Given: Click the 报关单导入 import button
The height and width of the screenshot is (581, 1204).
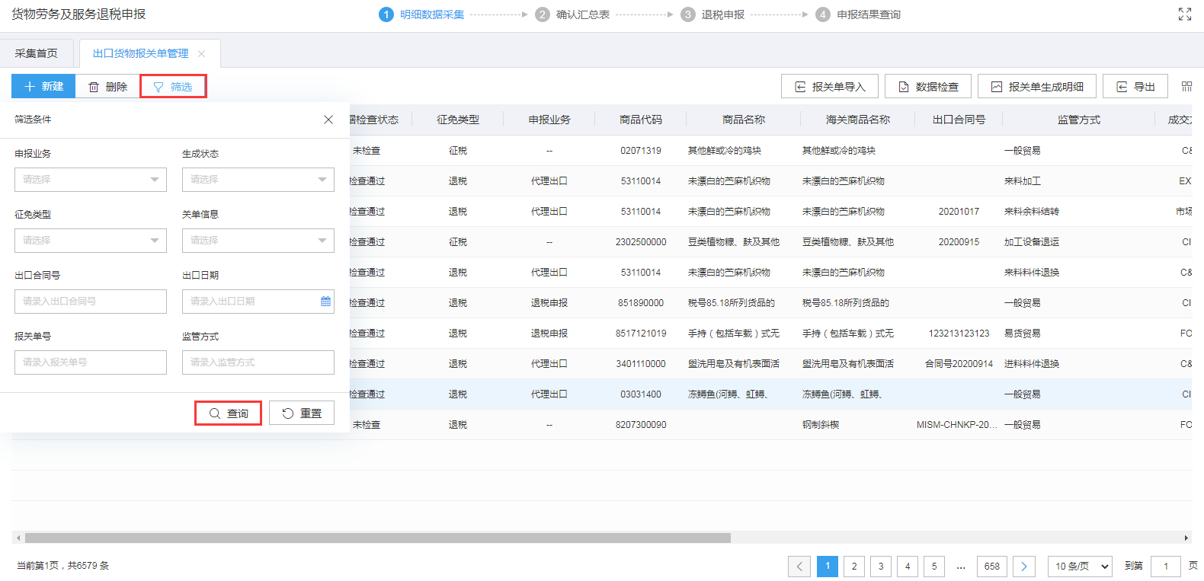Looking at the screenshot, I should tap(829, 87).
